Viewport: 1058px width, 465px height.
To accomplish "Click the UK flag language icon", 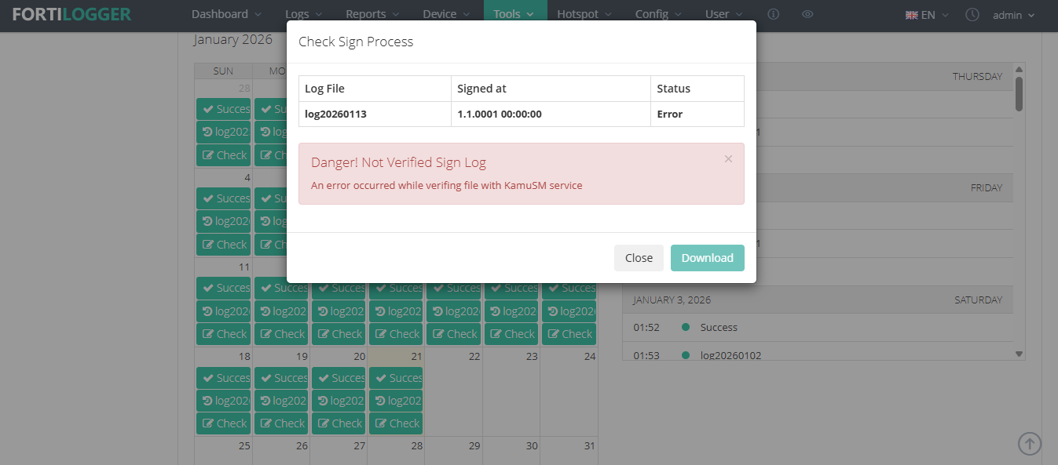I will pos(912,15).
